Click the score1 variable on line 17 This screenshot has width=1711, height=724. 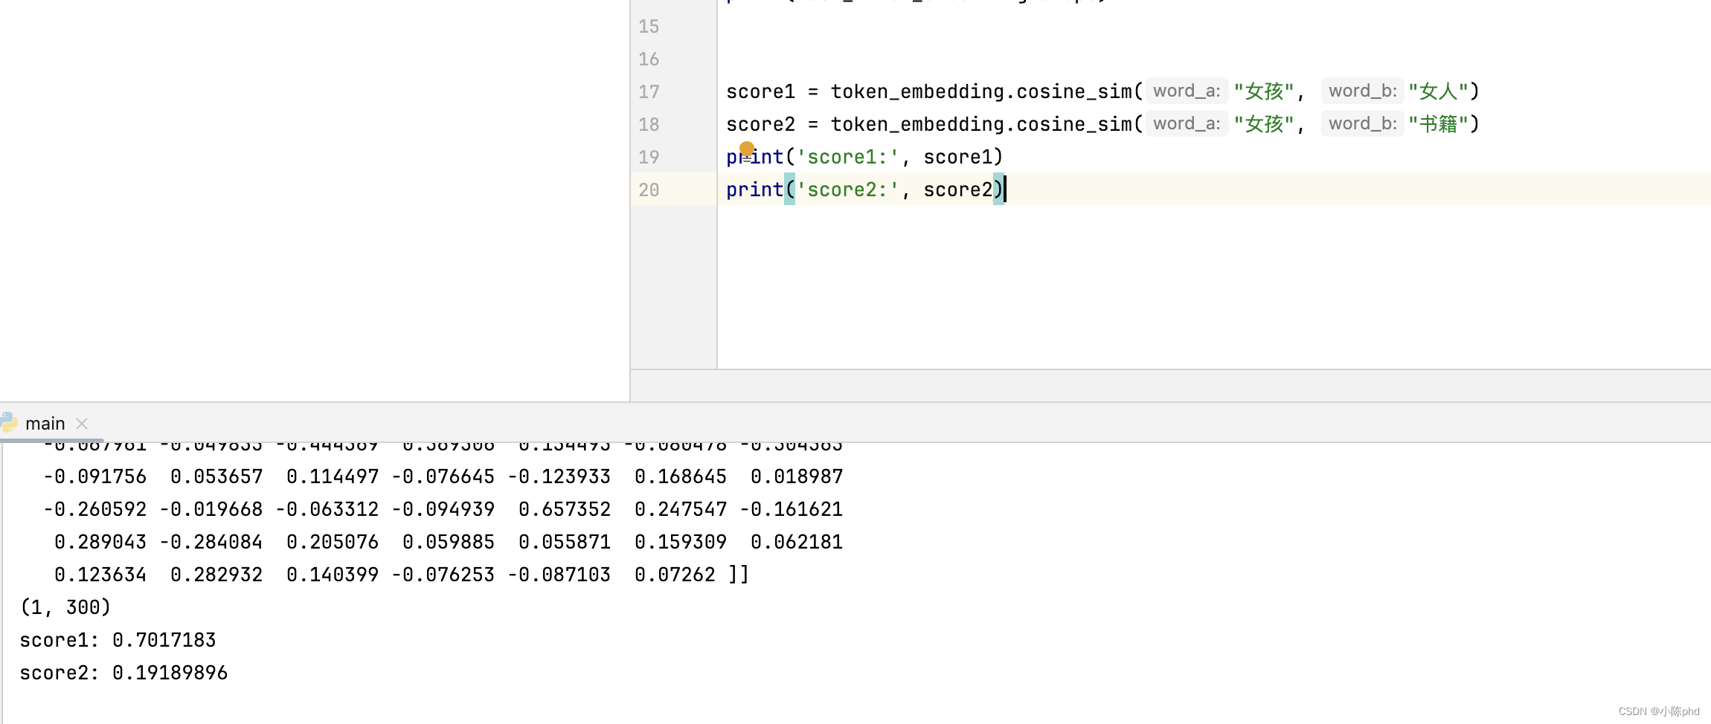tap(760, 91)
